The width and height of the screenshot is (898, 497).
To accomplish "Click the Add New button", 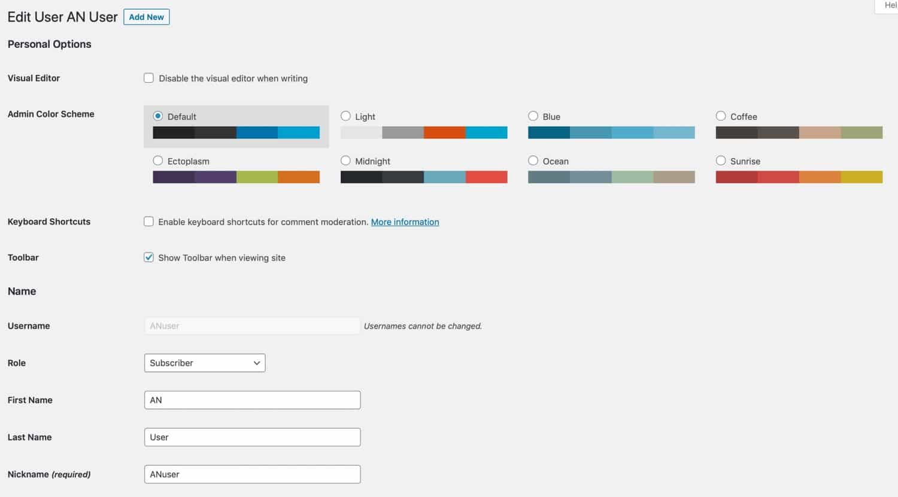I will pos(146,17).
